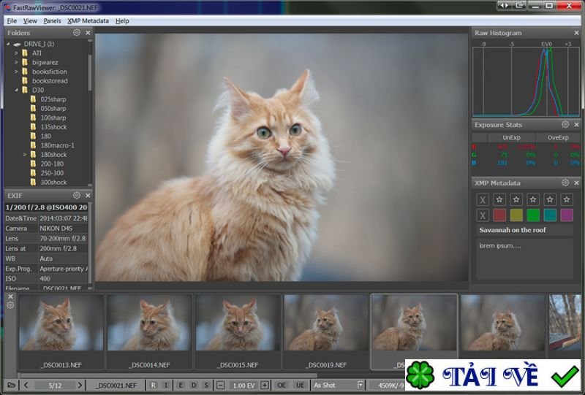Open Exposure Stats settings gear
This screenshot has height=395, width=585.
565,125
